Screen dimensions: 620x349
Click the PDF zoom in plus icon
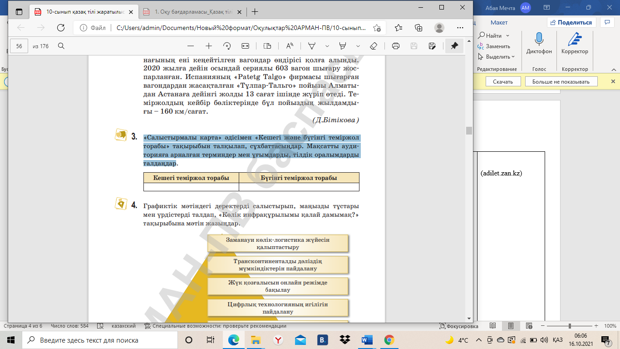[x=209, y=46]
